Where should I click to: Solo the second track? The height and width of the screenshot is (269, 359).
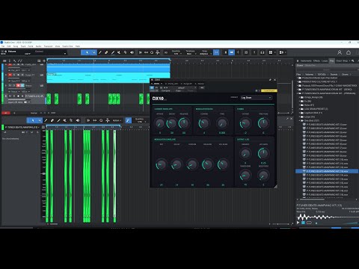[14, 75]
